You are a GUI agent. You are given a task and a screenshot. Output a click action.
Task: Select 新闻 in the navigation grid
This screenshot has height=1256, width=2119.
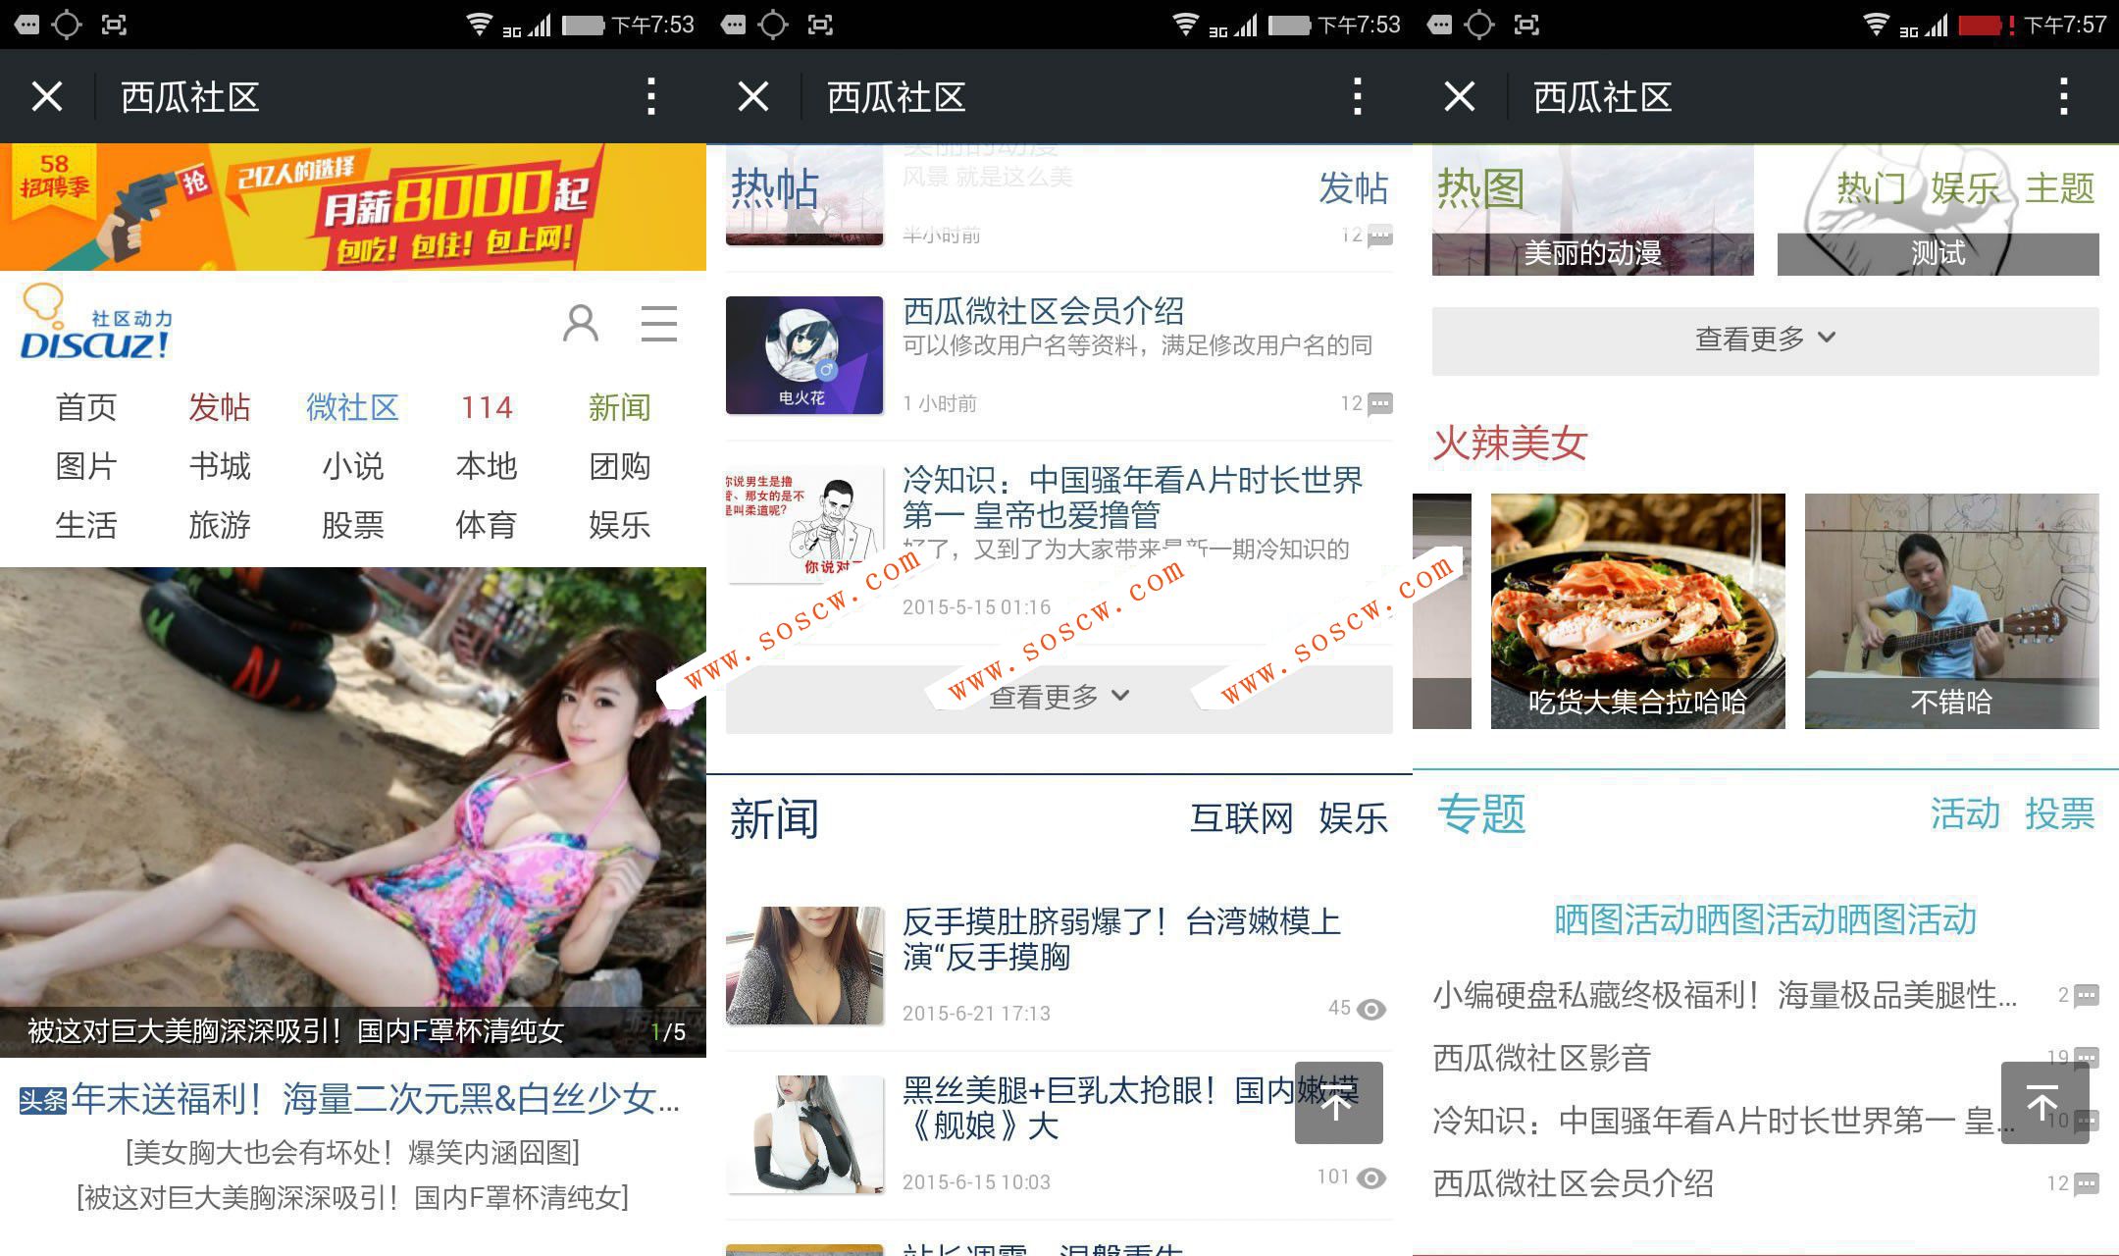click(620, 407)
